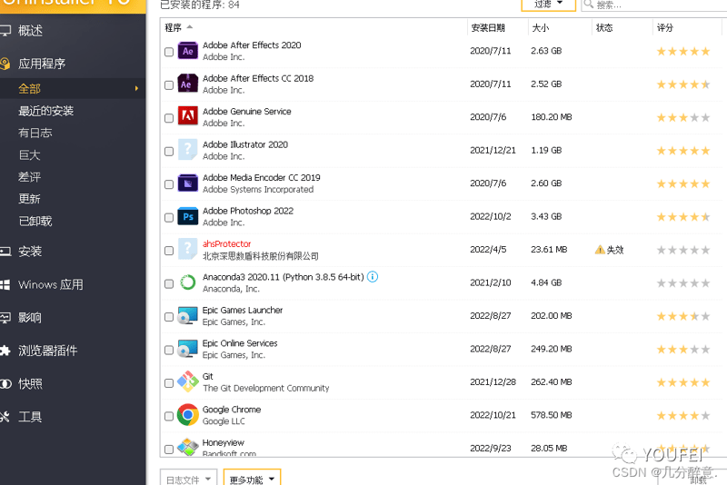This screenshot has width=727, height=485.
Task: Open the 日志文件 dropdown
Action: click(x=188, y=478)
